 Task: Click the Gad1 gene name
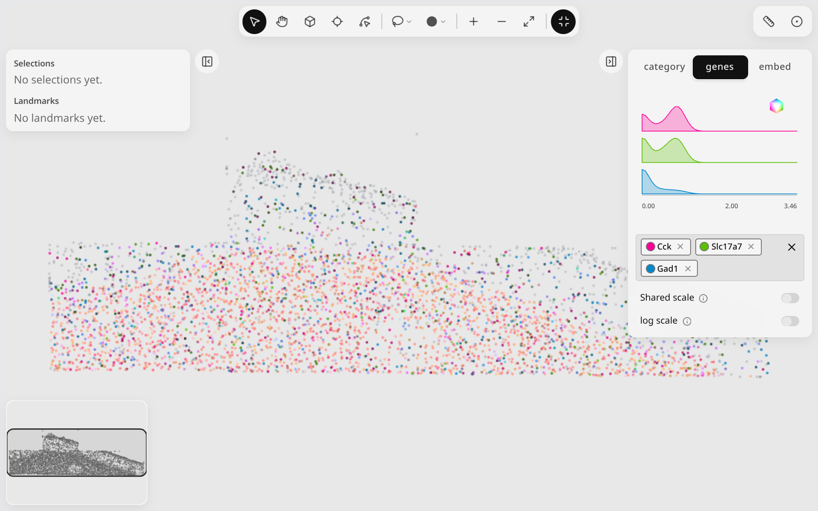(667, 269)
